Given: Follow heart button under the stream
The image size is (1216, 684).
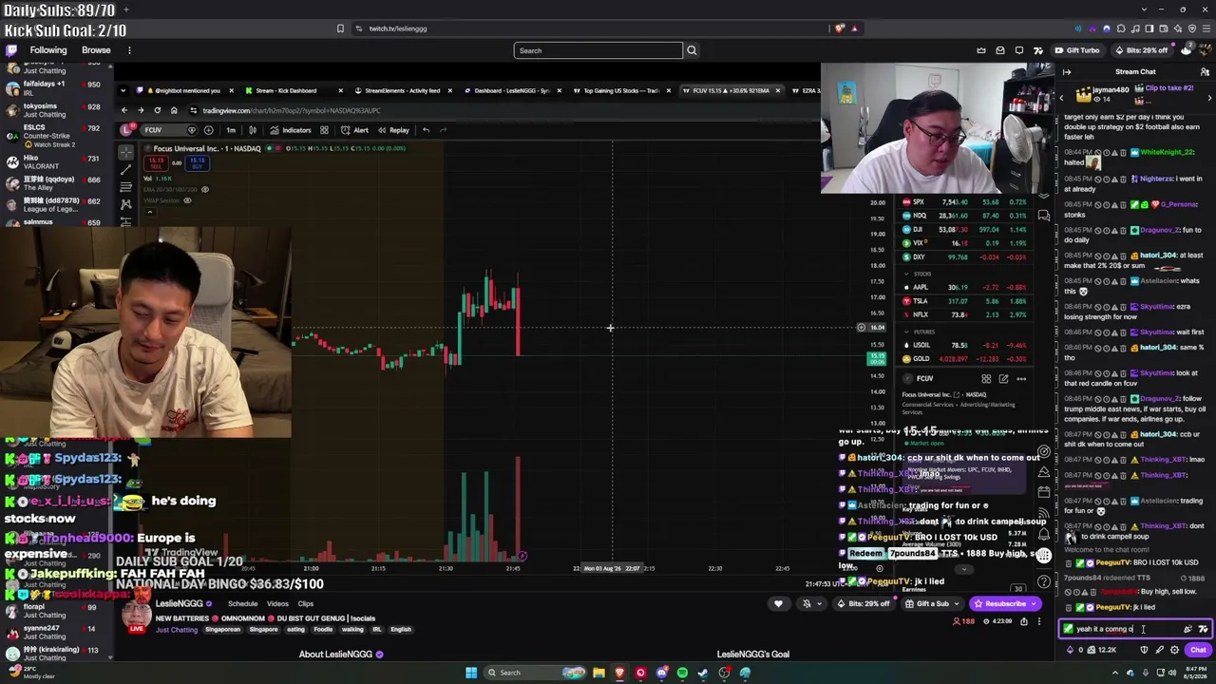Looking at the screenshot, I should click(778, 603).
